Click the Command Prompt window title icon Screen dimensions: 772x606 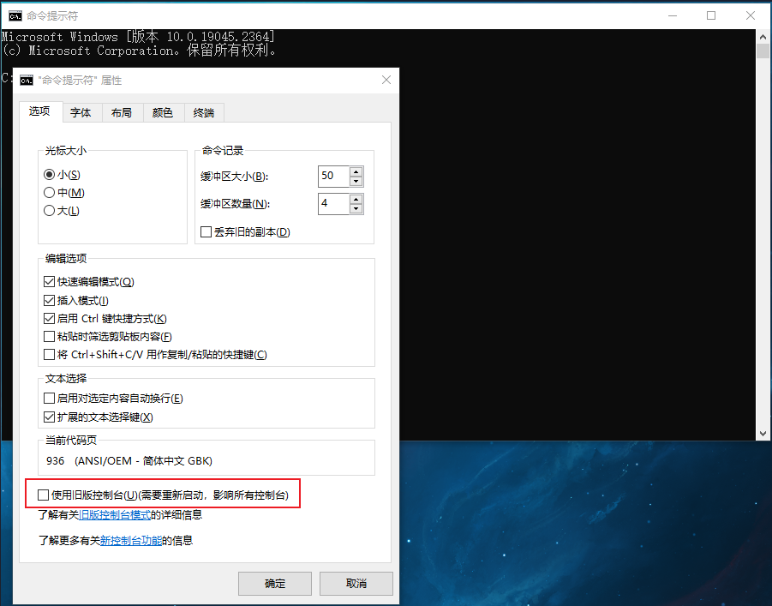[x=15, y=15]
